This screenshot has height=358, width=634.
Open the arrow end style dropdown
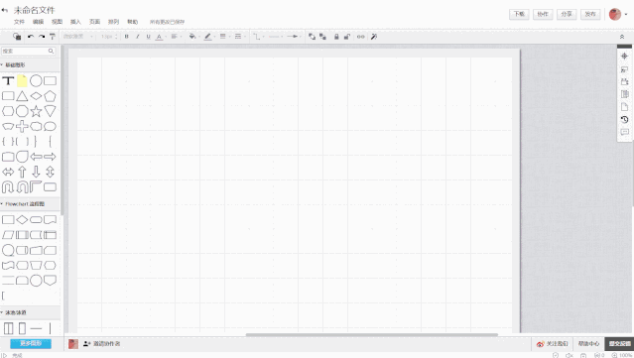tap(294, 37)
